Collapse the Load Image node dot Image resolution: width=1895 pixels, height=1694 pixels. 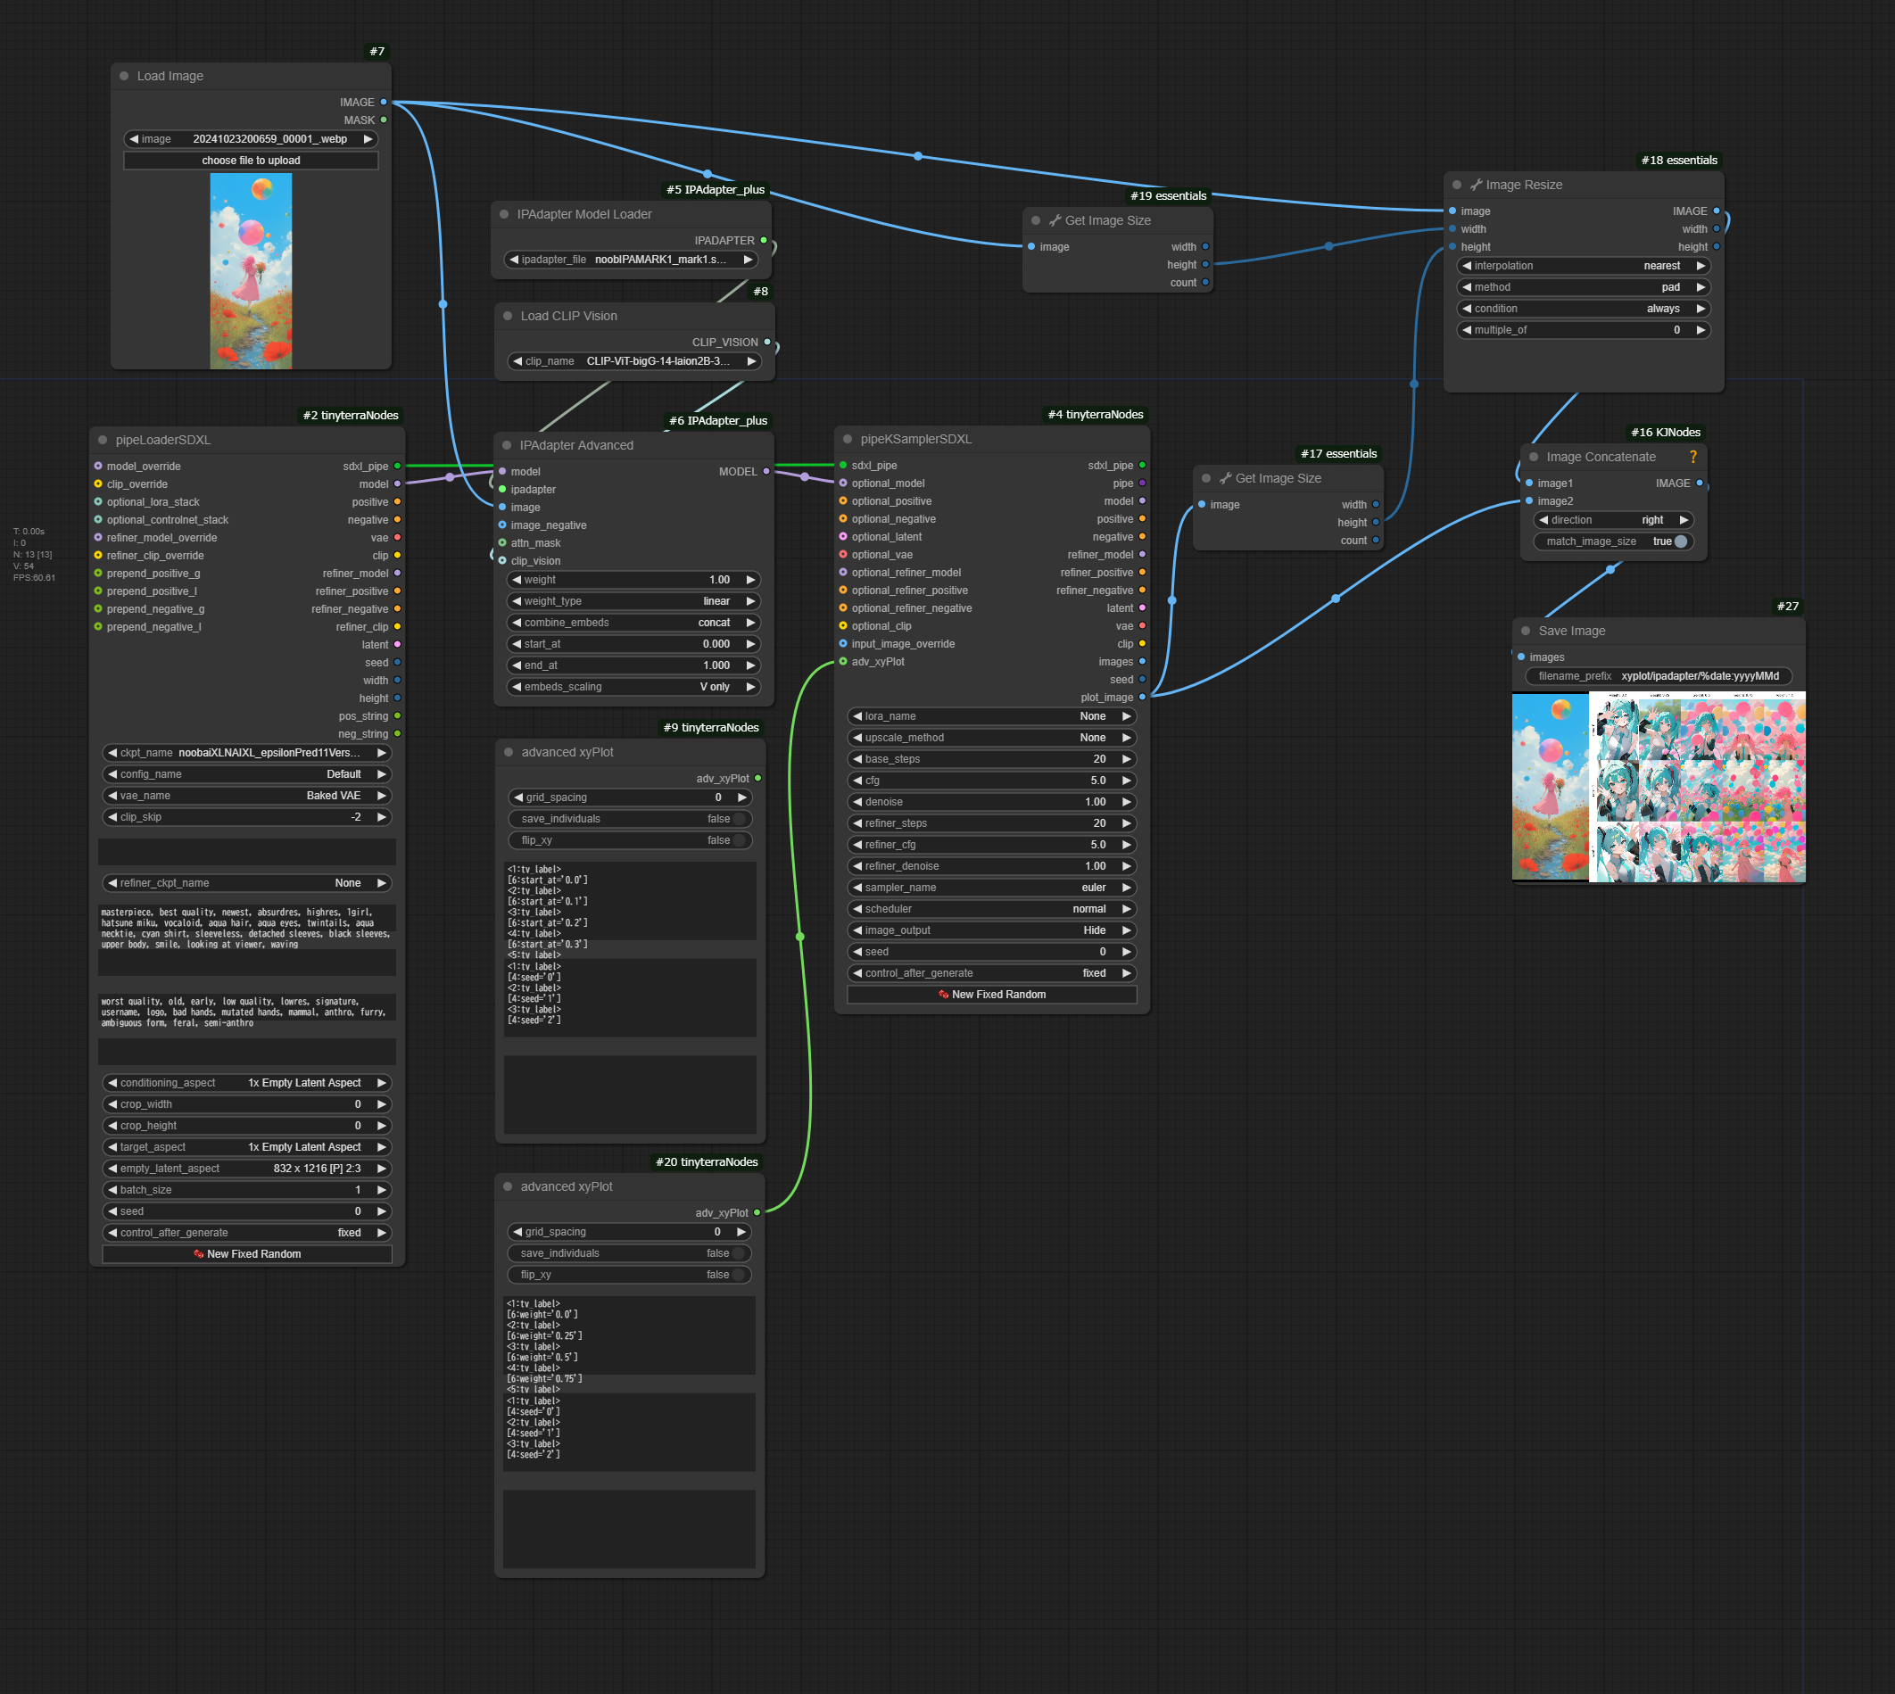124,77
